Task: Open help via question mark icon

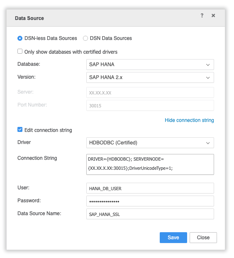Action: tap(202, 15)
